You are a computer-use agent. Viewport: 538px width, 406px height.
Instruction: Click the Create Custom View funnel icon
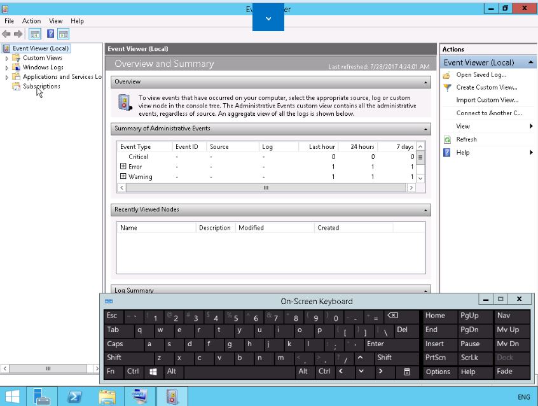pos(447,87)
